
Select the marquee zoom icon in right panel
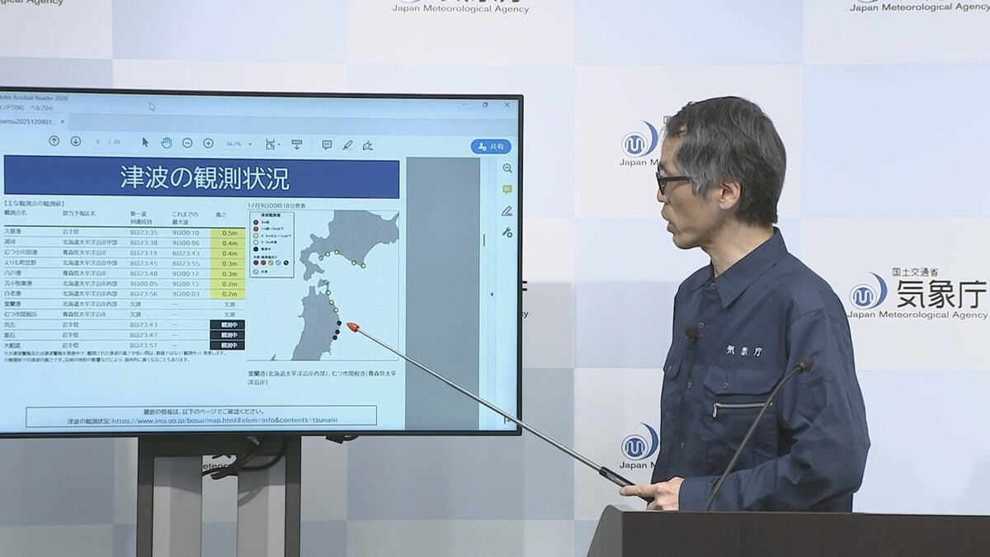[x=507, y=168]
